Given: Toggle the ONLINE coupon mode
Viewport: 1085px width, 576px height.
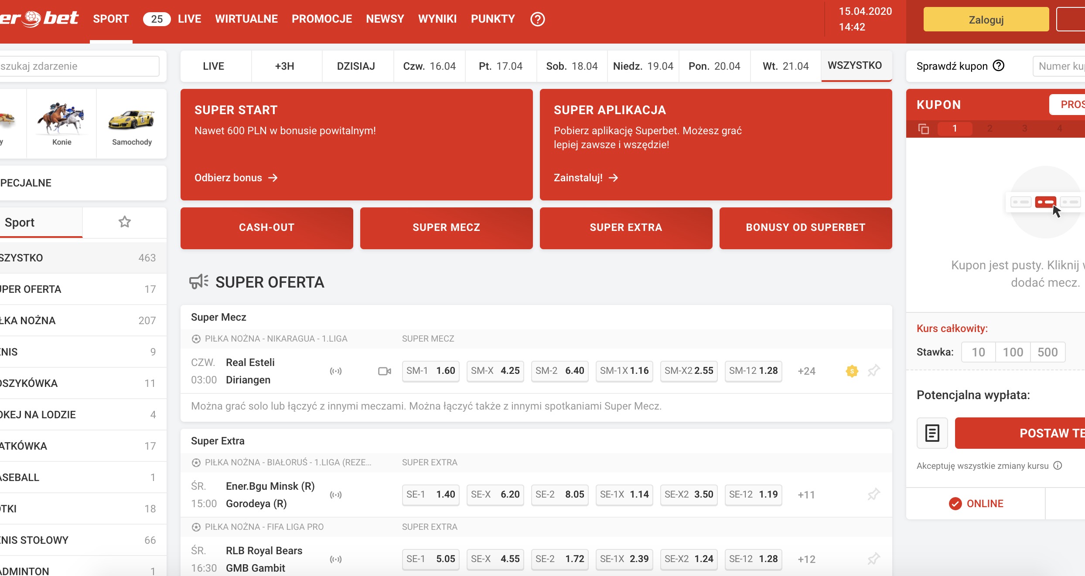Looking at the screenshot, I should coord(976,504).
